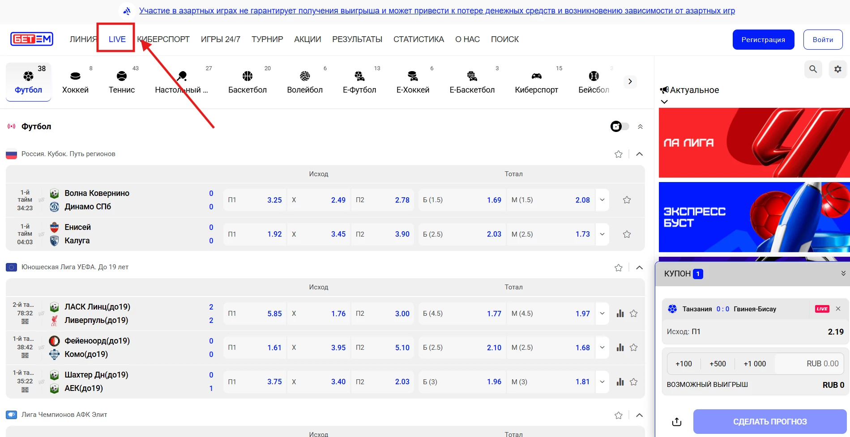
Task: Click the RUB 0.00 stake input field
Action: click(809, 364)
